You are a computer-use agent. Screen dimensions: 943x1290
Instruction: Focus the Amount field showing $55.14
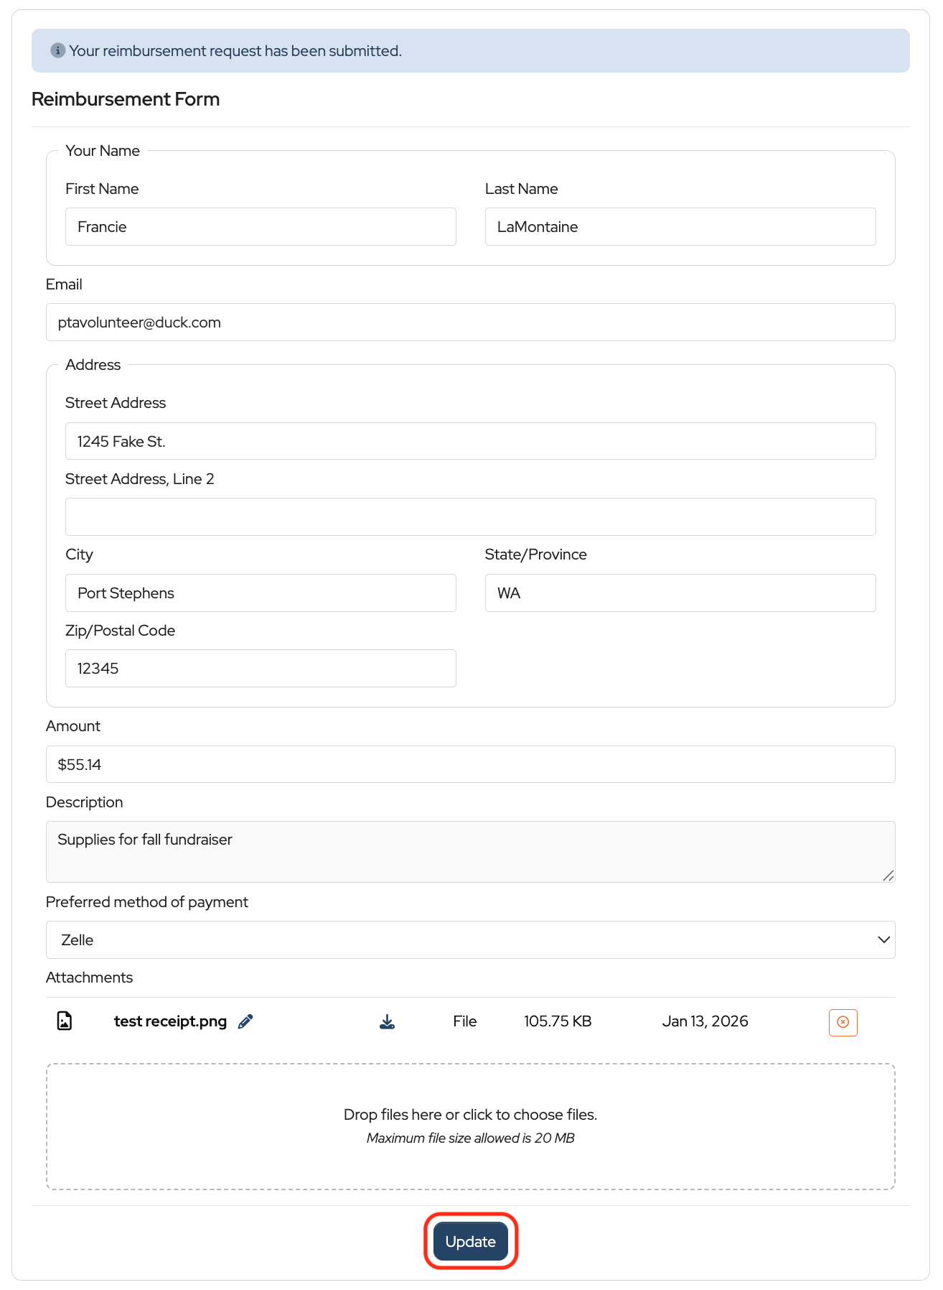pyautogui.click(x=470, y=764)
